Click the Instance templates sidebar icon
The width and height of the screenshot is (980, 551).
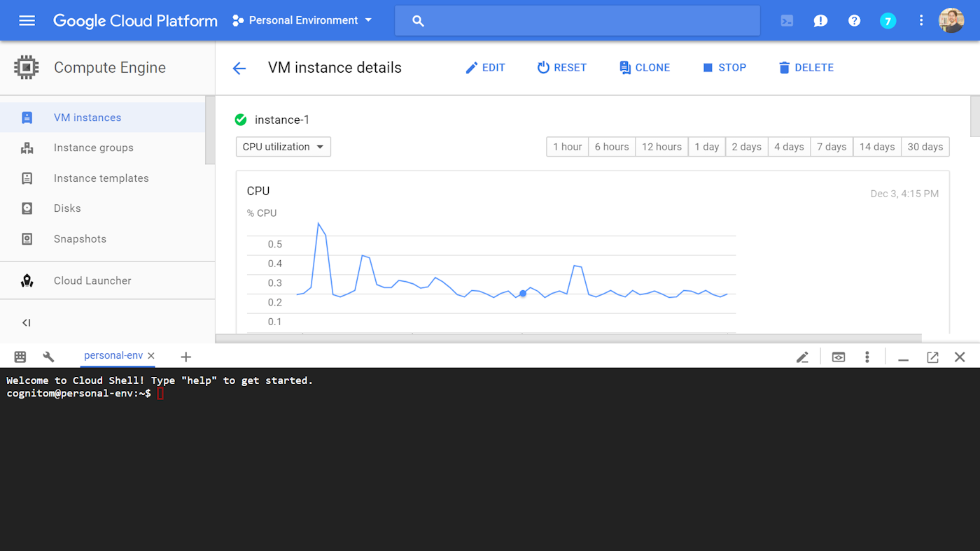[x=27, y=178]
